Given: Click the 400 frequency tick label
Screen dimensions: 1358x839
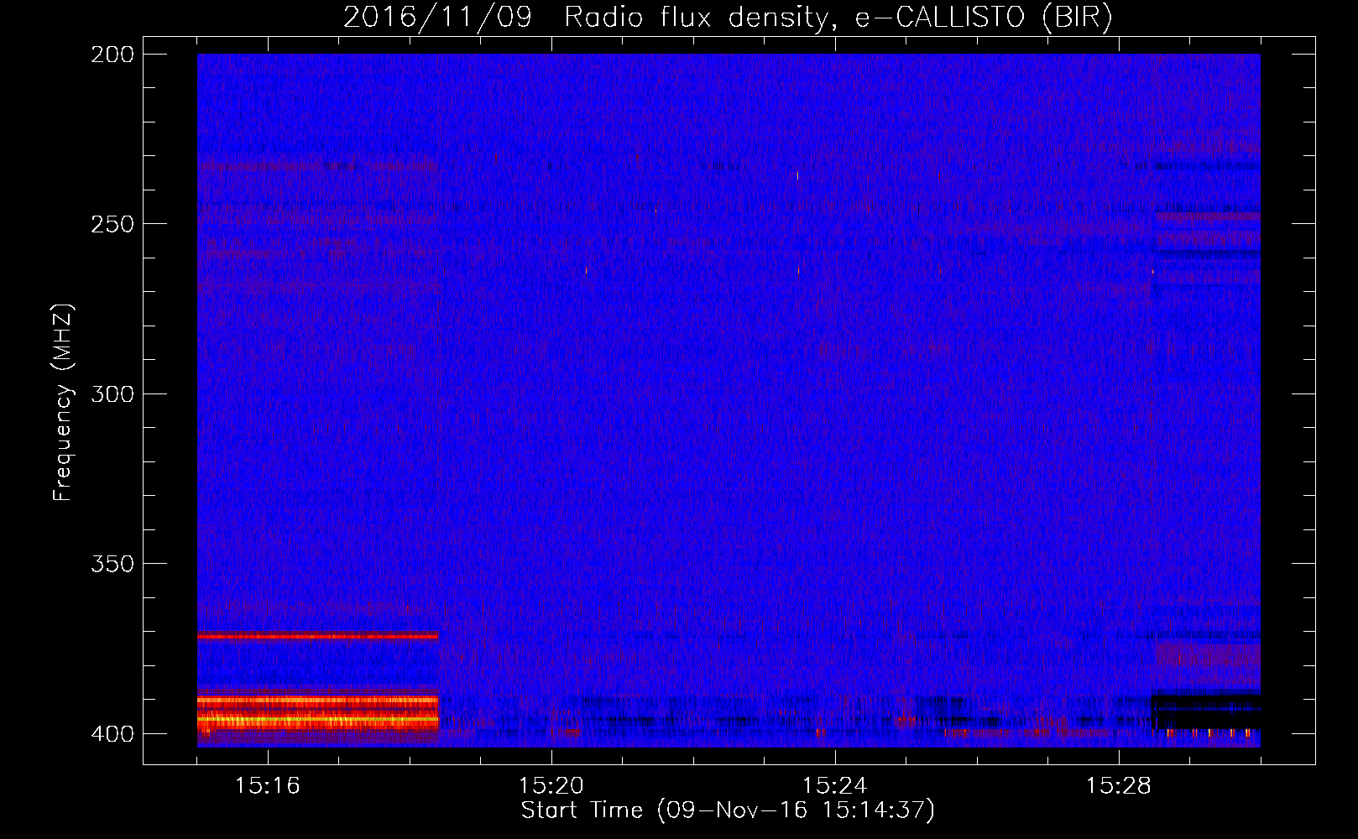Looking at the screenshot, I should coord(112,733).
